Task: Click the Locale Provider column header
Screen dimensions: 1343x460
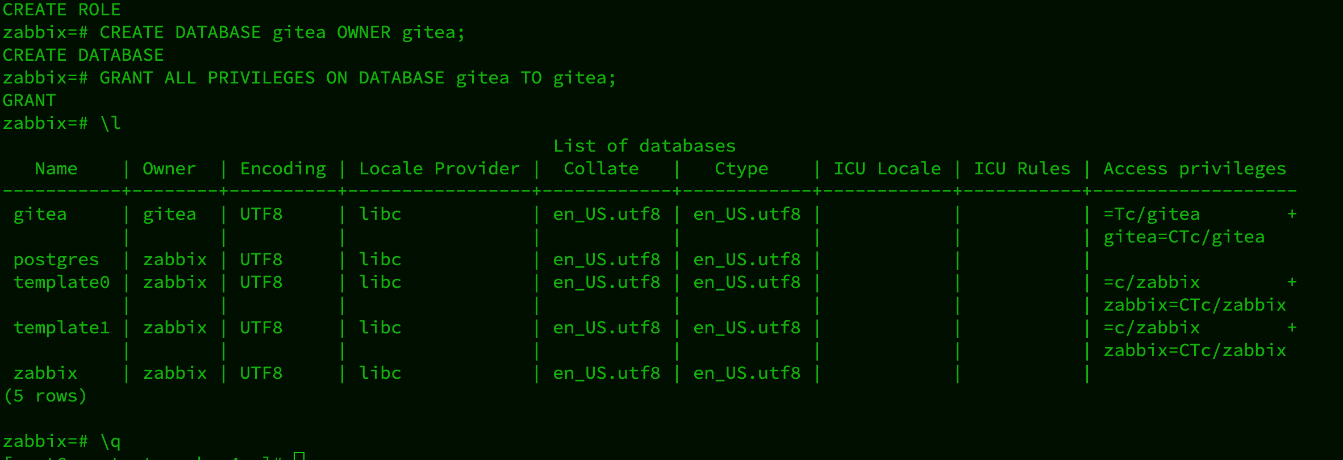Action: (439, 169)
